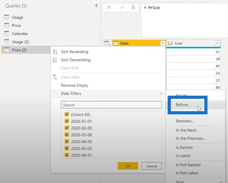
Task: Cancel the formula with the X icon
Action: click(x=109, y=7)
